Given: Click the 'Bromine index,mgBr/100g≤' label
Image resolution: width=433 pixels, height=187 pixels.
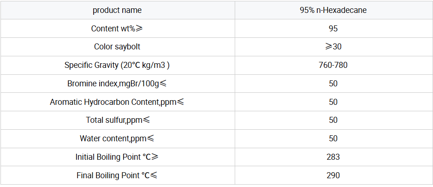Looking at the screenshot, I should (x=117, y=84).
